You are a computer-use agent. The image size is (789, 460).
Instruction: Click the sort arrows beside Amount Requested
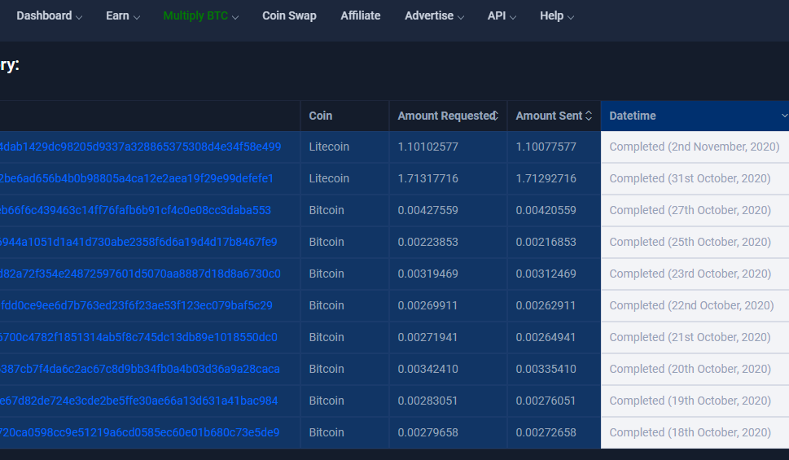(x=495, y=116)
